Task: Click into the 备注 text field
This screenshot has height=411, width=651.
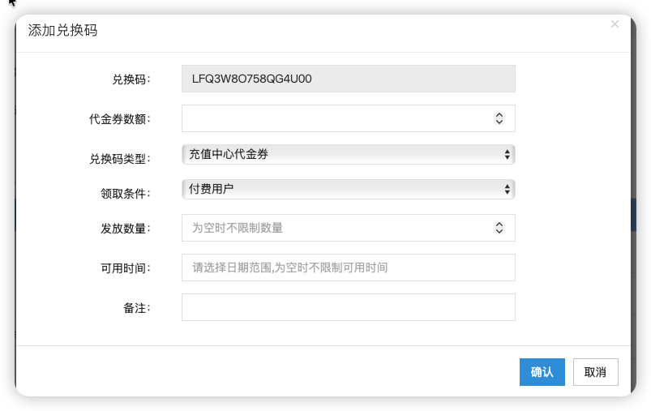Action: (348, 307)
